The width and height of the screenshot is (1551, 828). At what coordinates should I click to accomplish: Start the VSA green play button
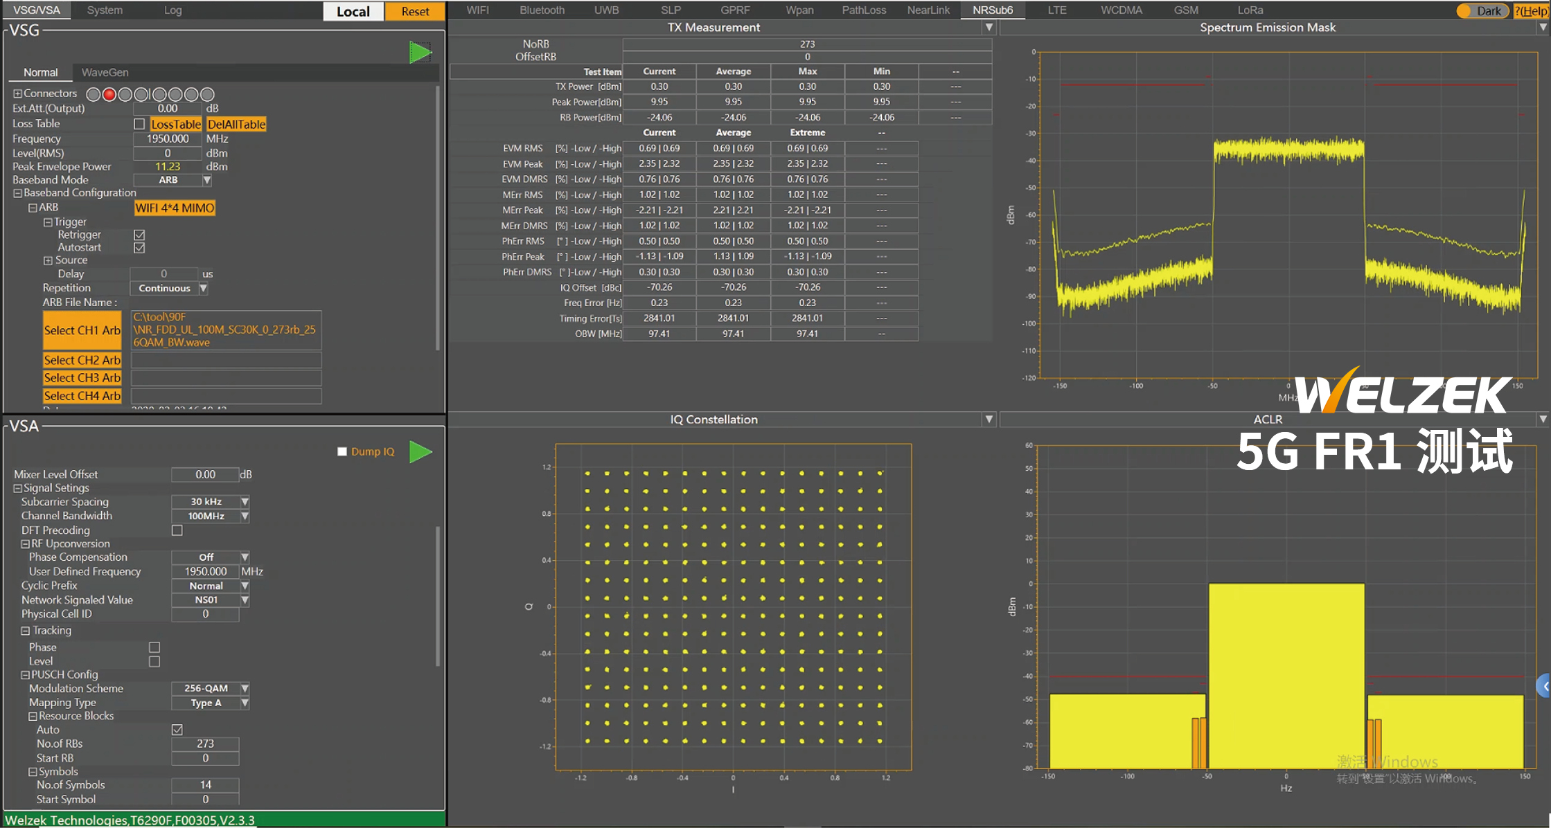coord(420,452)
